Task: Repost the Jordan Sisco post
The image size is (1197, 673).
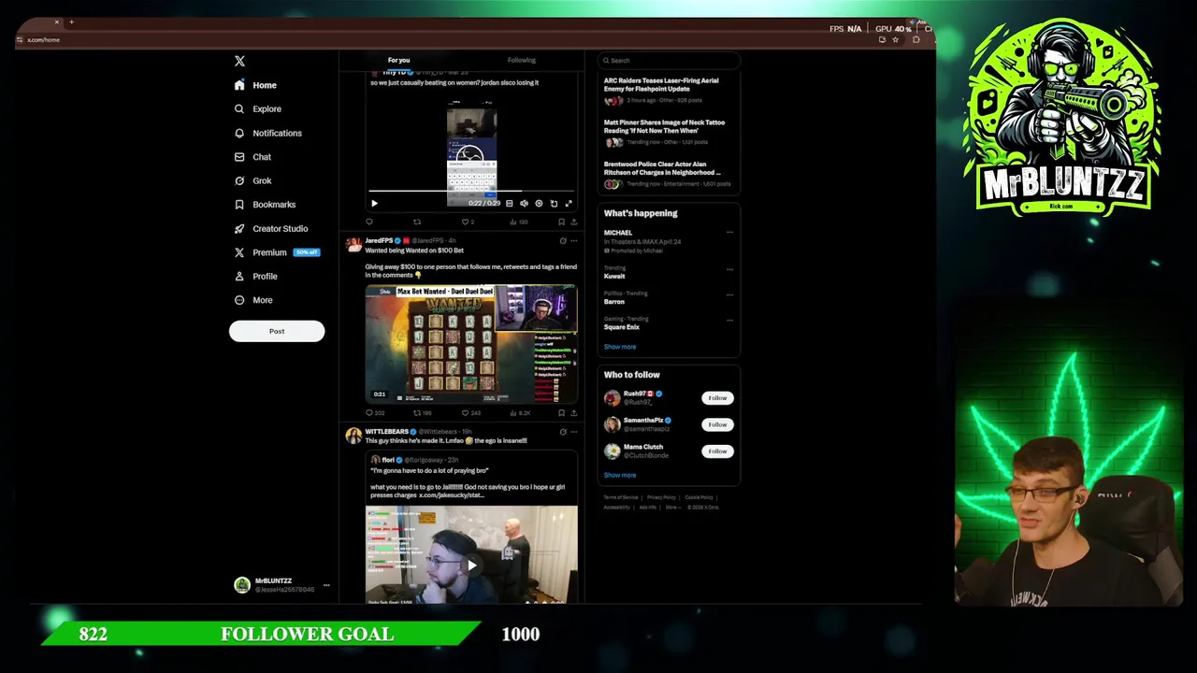Action: 417,222
